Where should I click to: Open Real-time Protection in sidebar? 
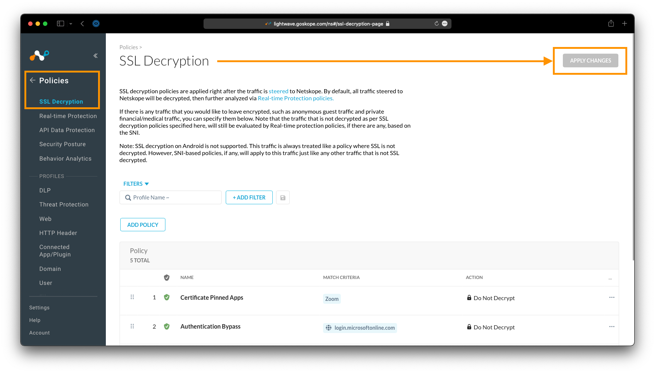[x=68, y=116]
